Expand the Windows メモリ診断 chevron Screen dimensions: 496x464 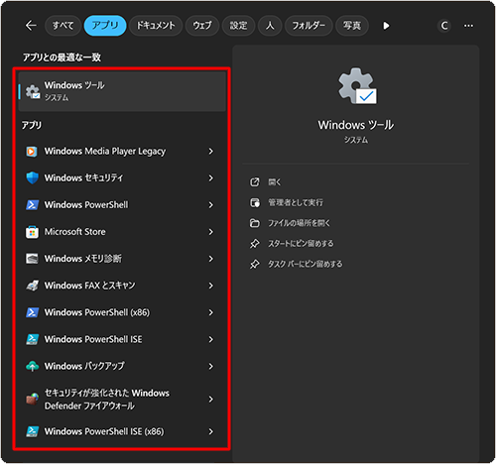point(211,259)
